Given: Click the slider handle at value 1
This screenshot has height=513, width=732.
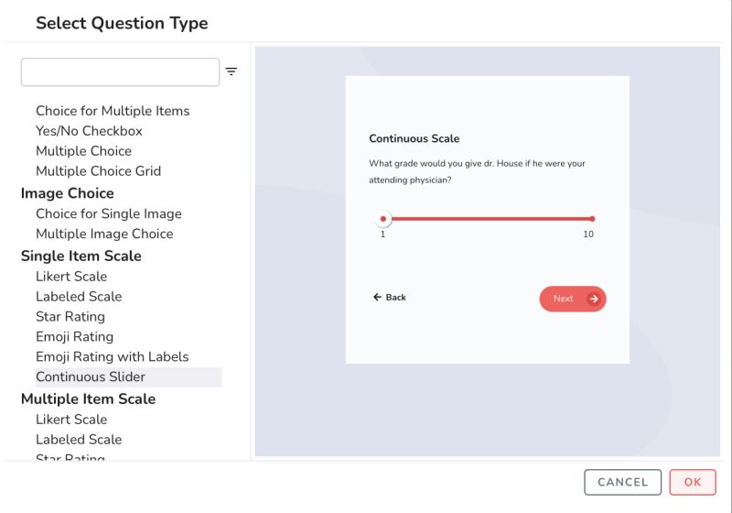Looking at the screenshot, I should [x=383, y=219].
